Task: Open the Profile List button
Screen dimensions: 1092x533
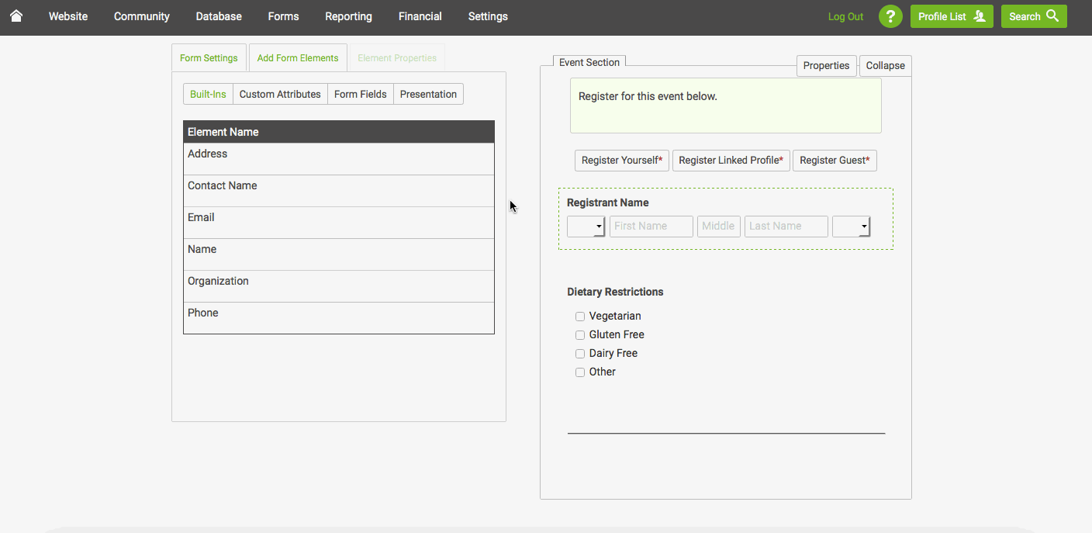Action: 952,16
